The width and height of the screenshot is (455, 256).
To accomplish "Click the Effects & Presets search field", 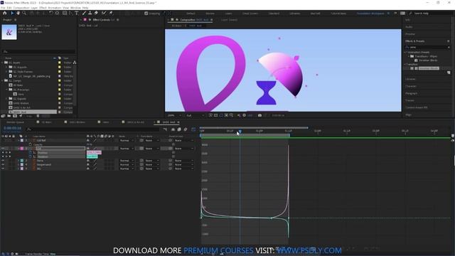I will (x=428, y=47).
